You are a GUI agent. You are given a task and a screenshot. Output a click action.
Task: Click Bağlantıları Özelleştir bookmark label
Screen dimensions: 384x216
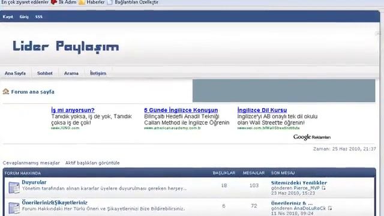136,2
